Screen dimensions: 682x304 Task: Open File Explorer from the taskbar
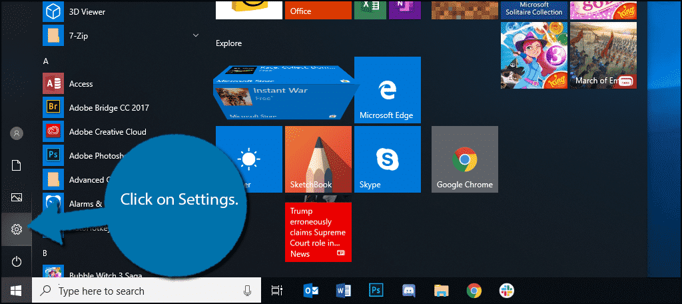tap(442, 291)
